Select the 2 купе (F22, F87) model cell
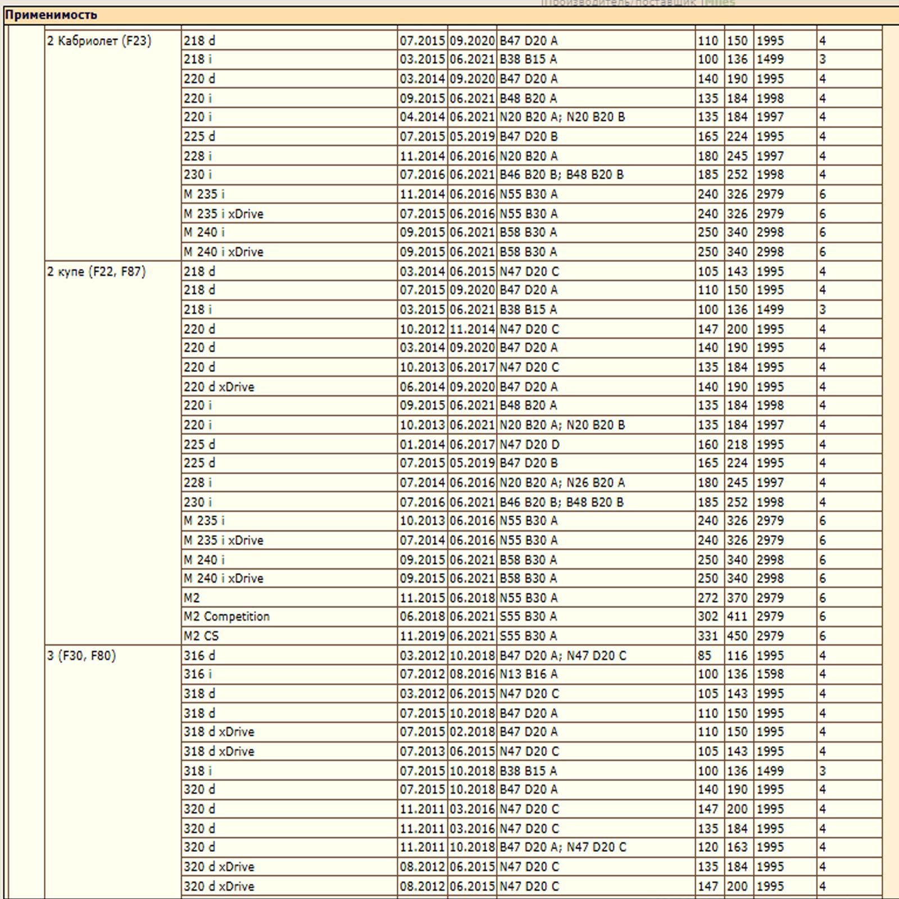 tap(96, 272)
